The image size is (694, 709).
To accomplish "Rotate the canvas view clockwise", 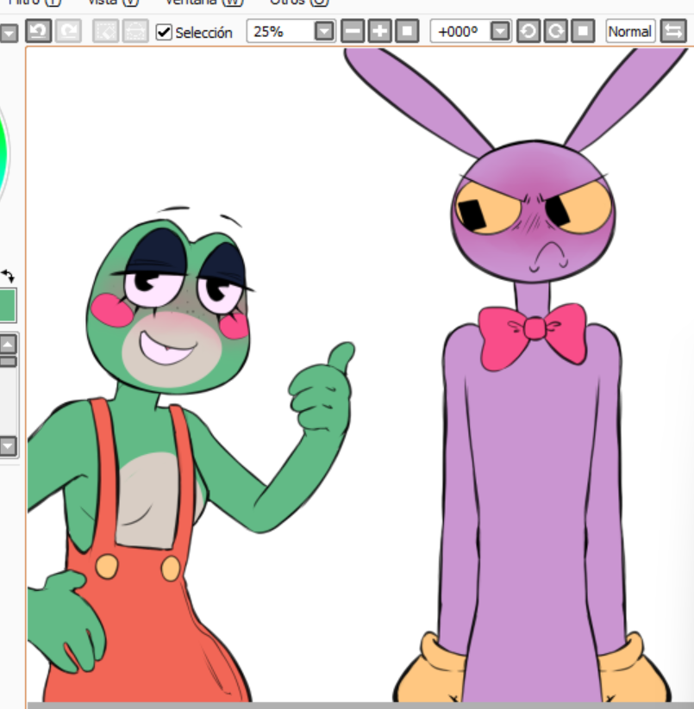I will pyautogui.click(x=555, y=31).
